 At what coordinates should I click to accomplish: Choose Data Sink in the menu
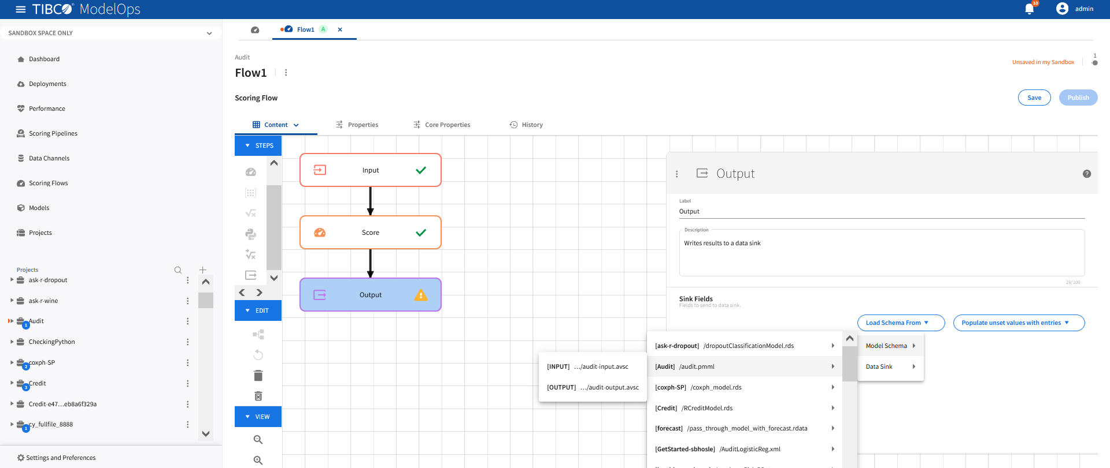pyautogui.click(x=890, y=367)
